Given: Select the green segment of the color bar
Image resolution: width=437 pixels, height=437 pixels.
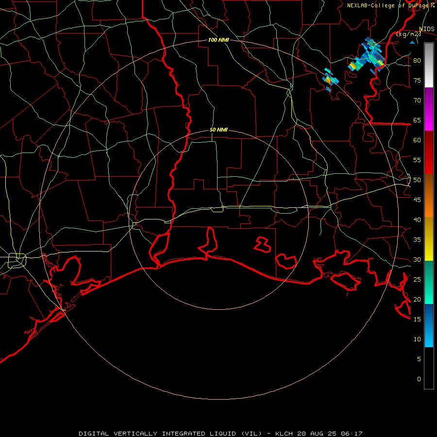Looking at the screenshot, I should click(429, 282).
